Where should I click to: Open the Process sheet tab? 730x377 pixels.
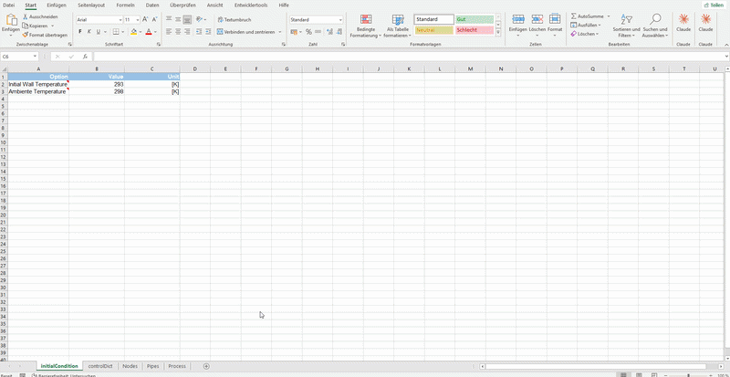pyautogui.click(x=177, y=366)
